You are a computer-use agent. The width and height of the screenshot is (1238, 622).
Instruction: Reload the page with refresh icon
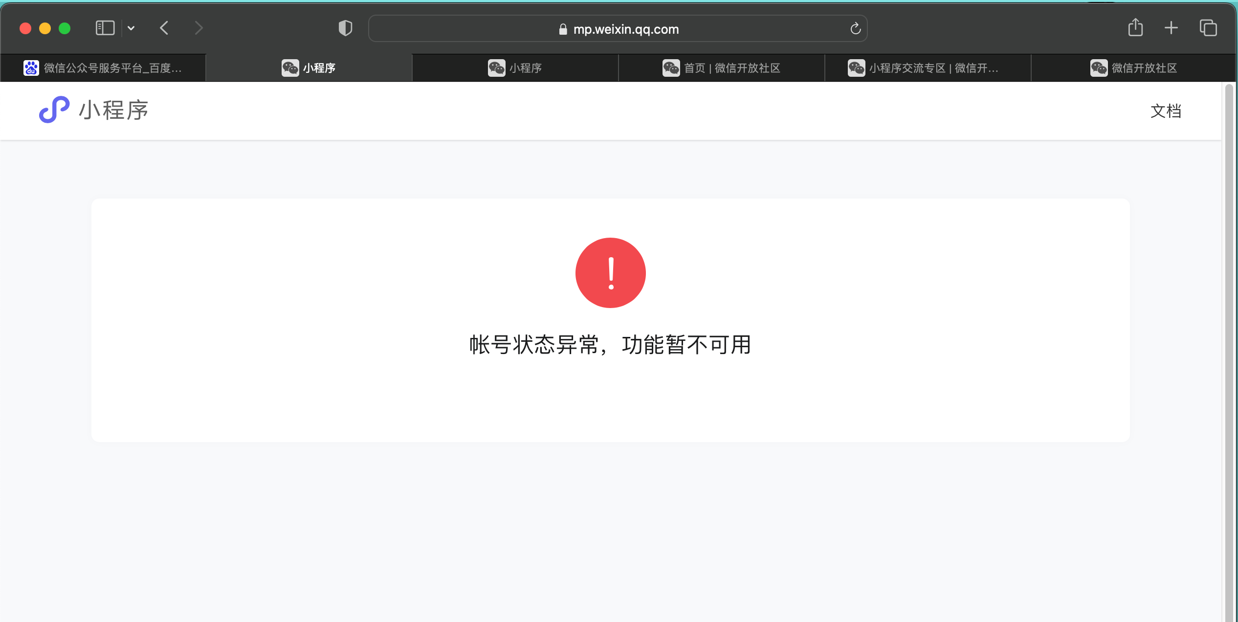pyautogui.click(x=855, y=29)
